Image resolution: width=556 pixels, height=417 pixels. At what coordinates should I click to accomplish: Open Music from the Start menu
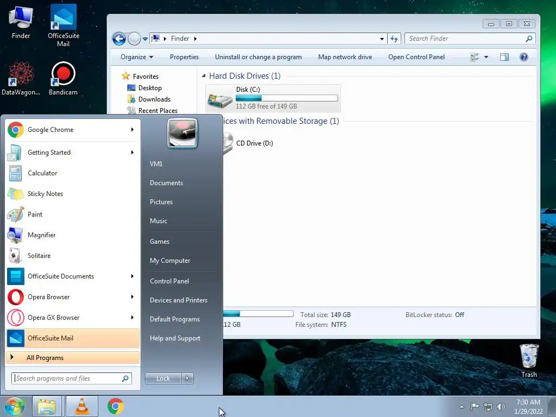pyautogui.click(x=159, y=221)
